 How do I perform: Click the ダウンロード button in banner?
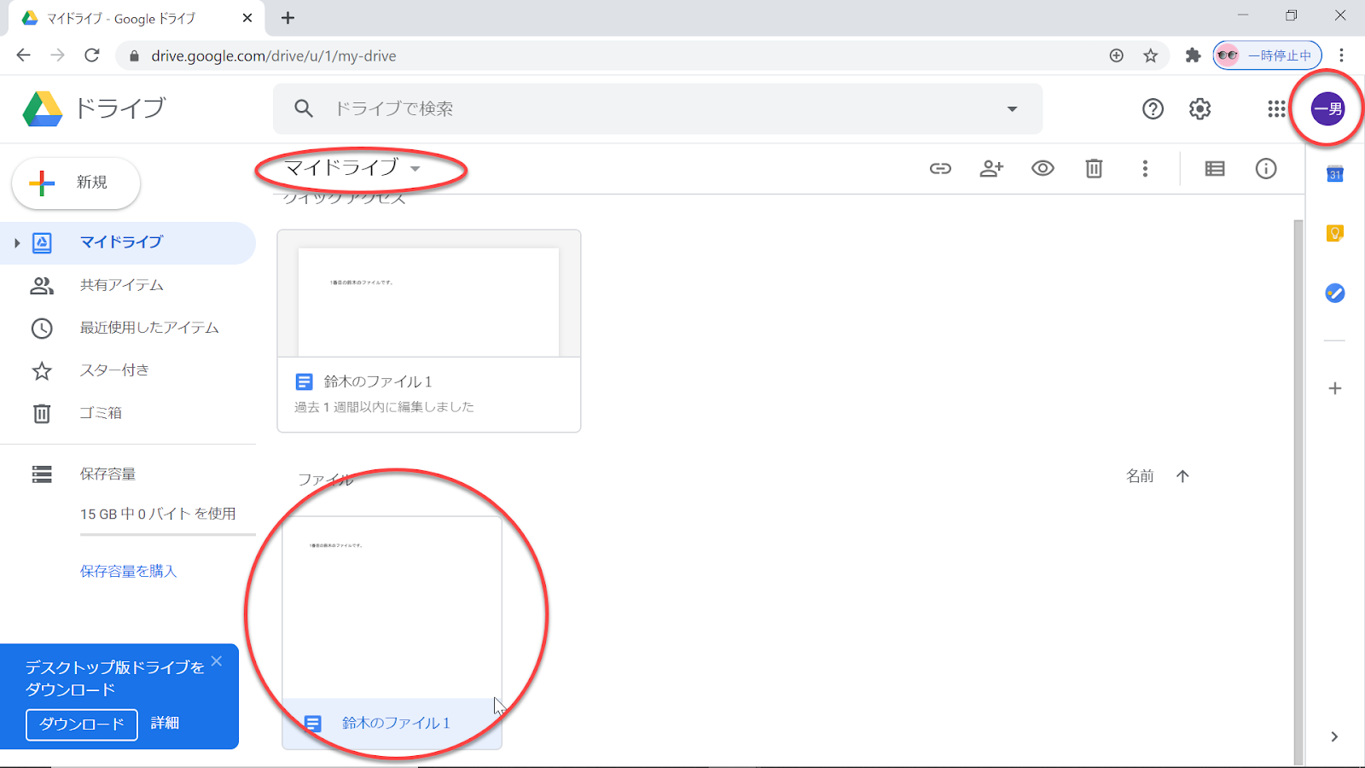point(82,724)
